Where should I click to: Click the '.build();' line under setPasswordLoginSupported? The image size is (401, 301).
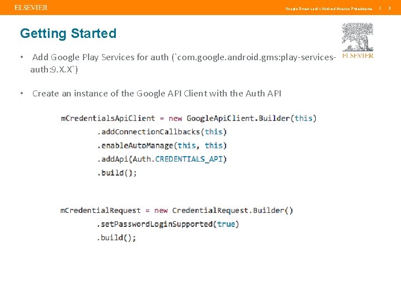[116, 238]
